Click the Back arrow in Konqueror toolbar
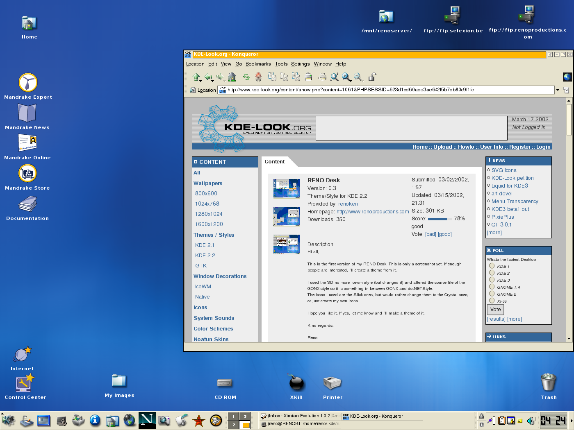 coord(208,77)
